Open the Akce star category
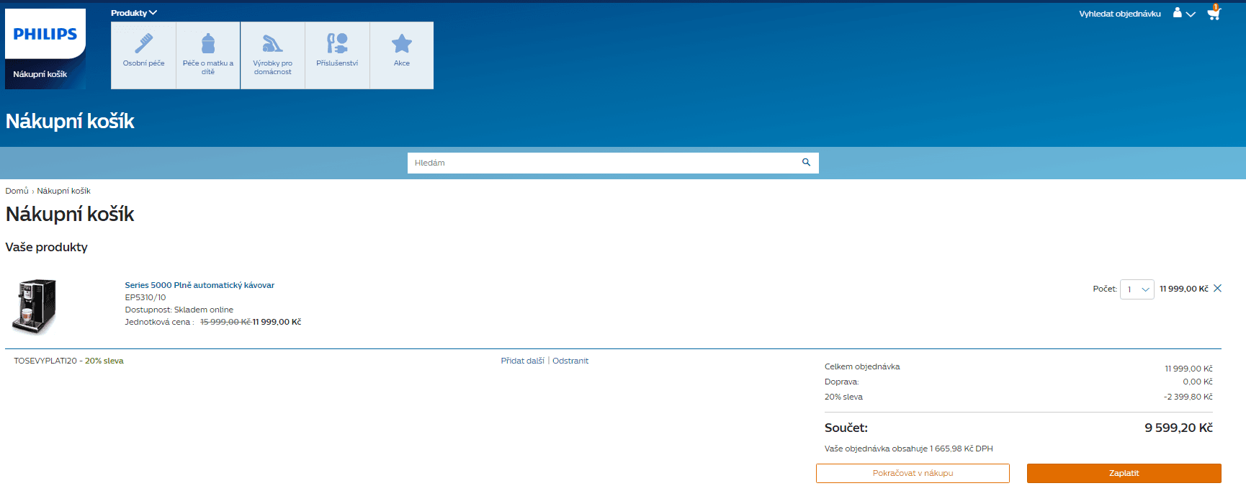This screenshot has height=491, width=1246. click(402, 55)
